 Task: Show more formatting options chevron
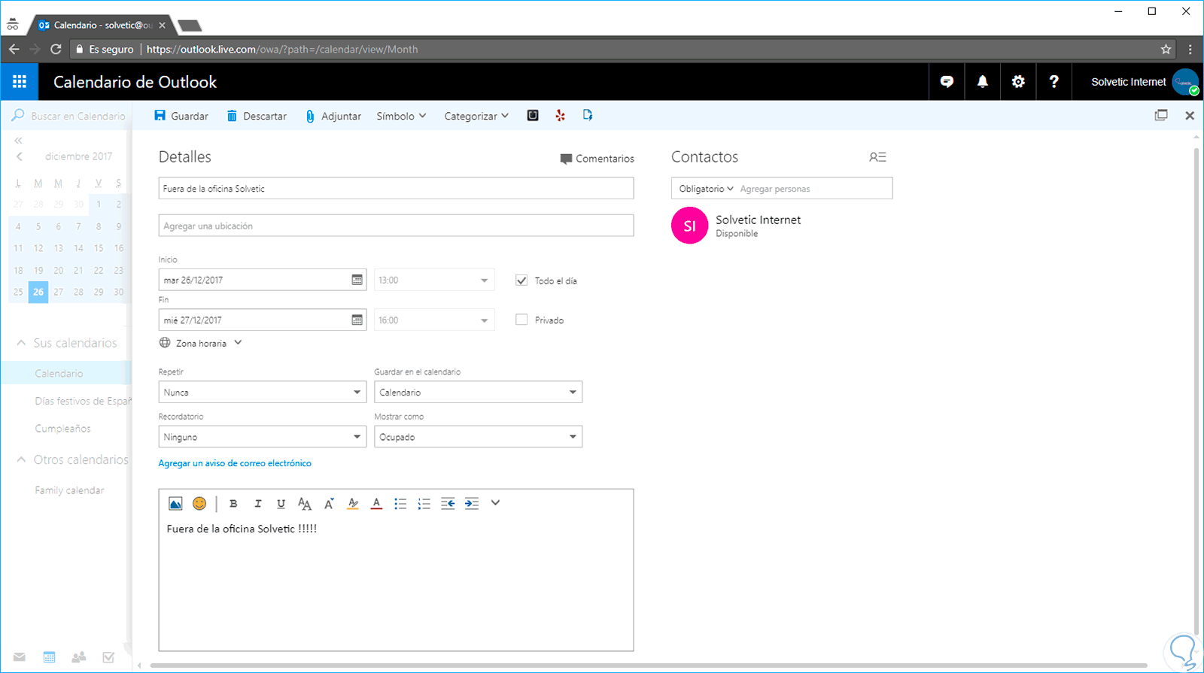click(495, 503)
